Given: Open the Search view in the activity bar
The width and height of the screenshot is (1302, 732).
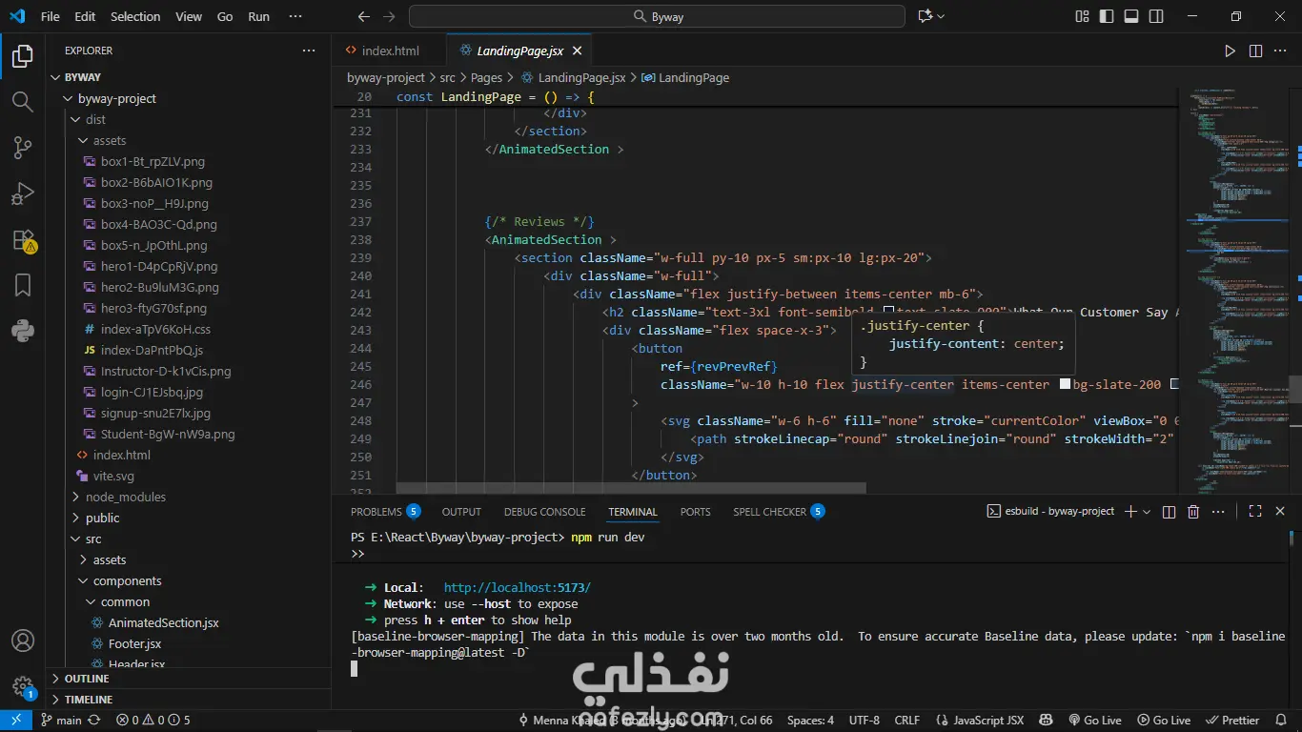Looking at the screenshot, I should (x=23, y=102).
